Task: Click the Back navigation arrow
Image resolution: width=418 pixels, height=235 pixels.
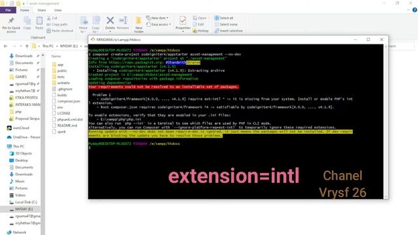Action: 6,46
